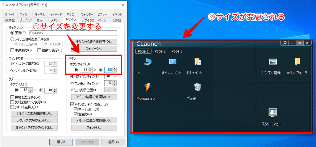
Task: Click the フォント(O) button
Action: 94,49
